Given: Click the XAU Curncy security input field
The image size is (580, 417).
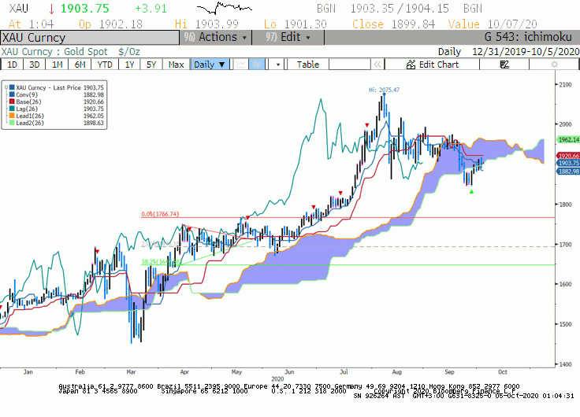Looking at the screenshot, I should click(x=90, y=38).
